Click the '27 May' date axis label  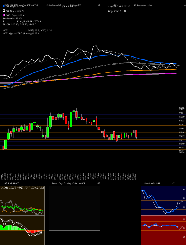[3, 176]
